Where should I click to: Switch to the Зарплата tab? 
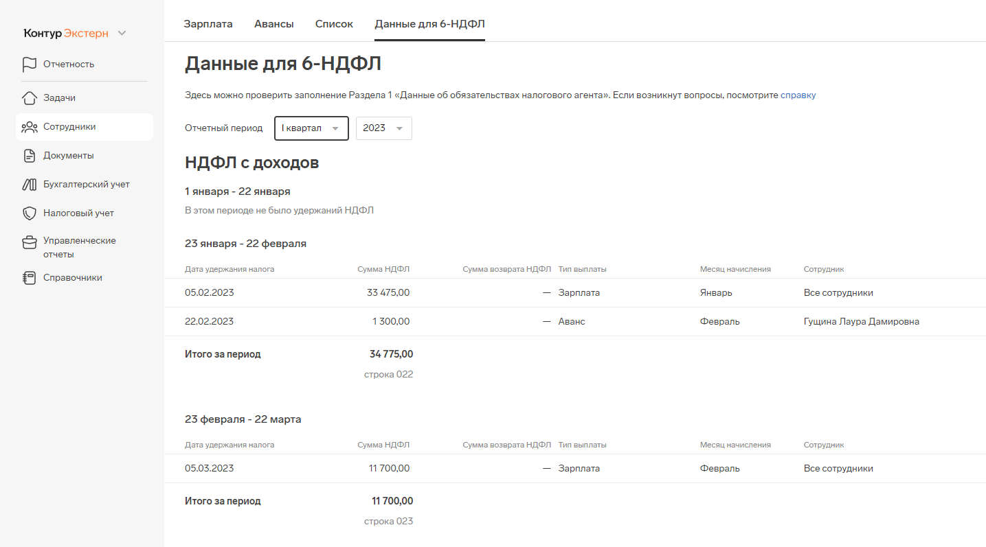click(208, 24)
